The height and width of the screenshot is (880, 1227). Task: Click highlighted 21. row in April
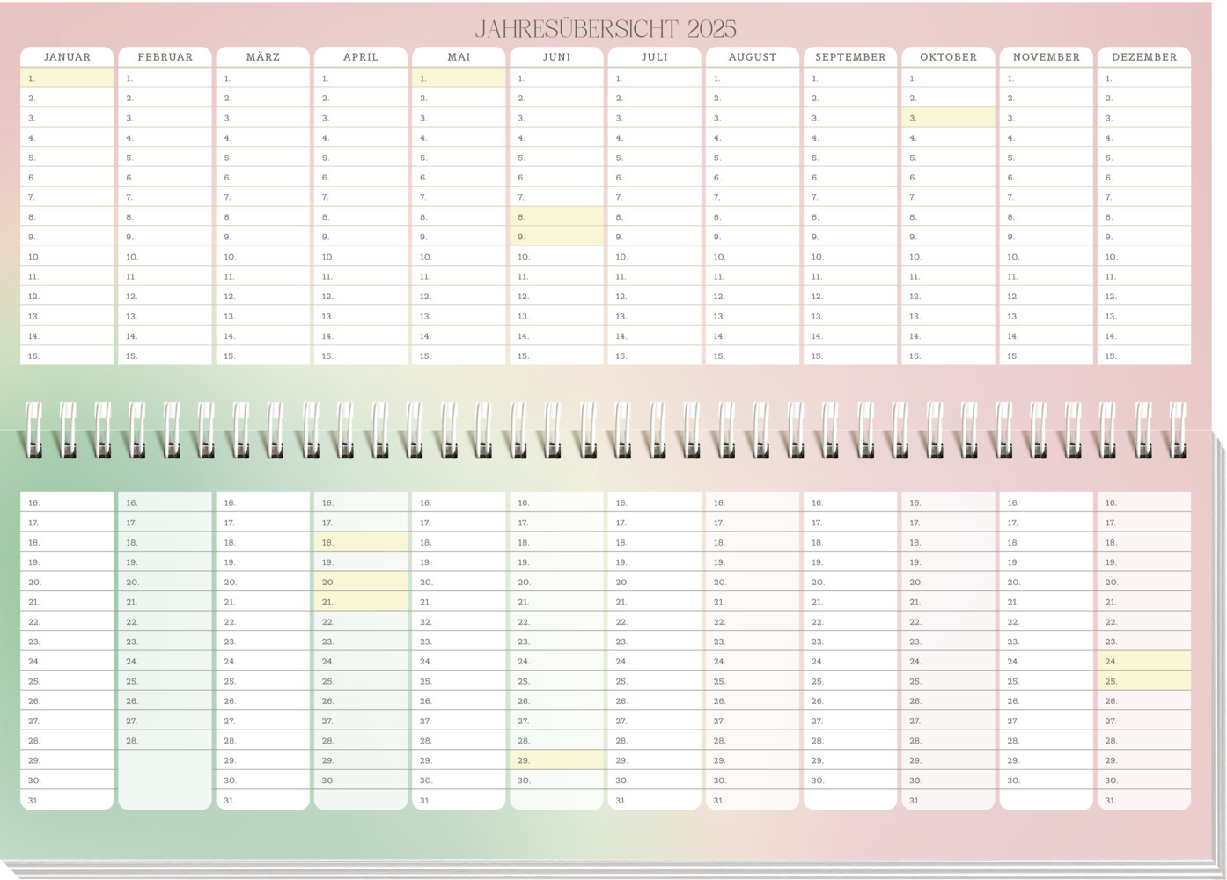[x=361, y=602]
